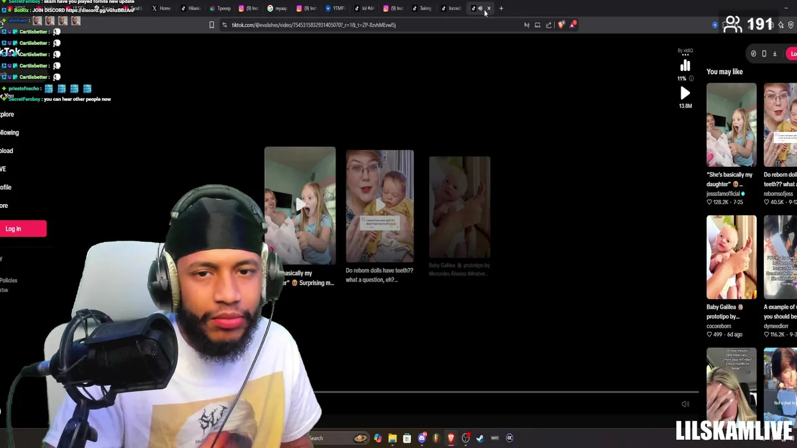Open the More sidebar item
This screenshot has width=797, height=448.
click(x=4, y=205)
